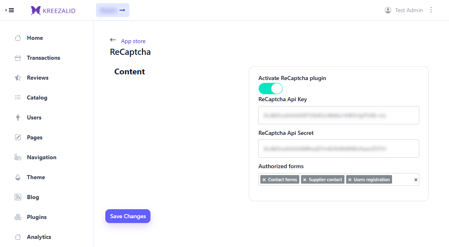
Task: Click the Kreezalid butterfly logo
Action: click(36, 10)
